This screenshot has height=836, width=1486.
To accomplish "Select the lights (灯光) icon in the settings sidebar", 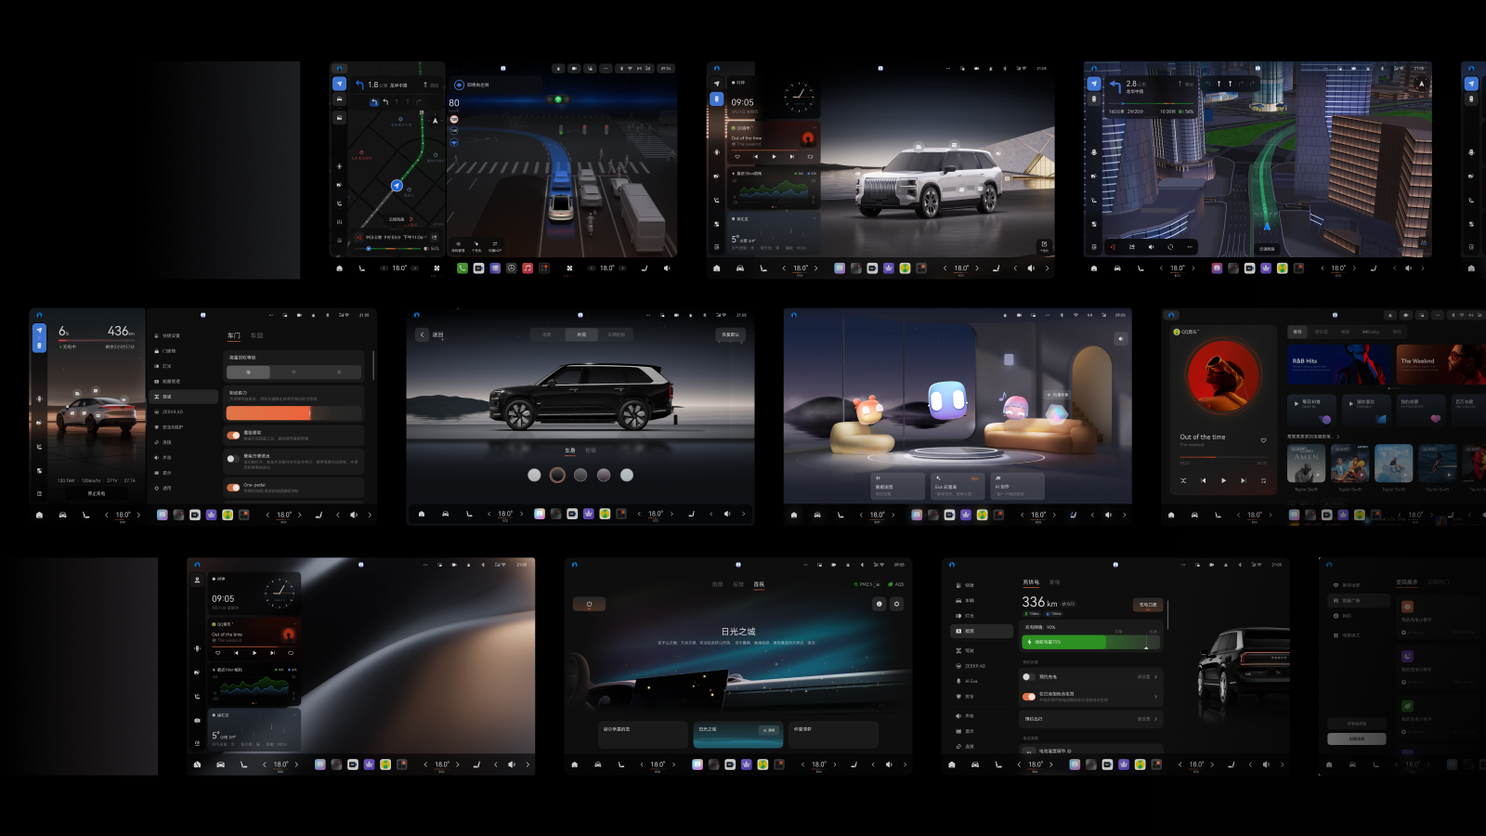I will 159,366.
